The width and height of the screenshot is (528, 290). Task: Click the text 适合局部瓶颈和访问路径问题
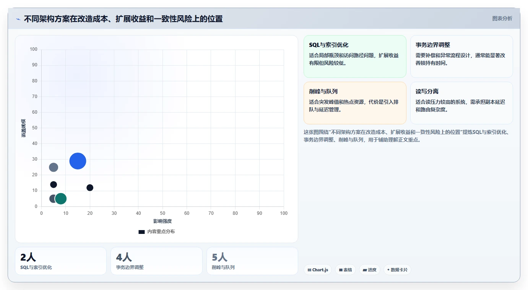click(x=341, y=55)
